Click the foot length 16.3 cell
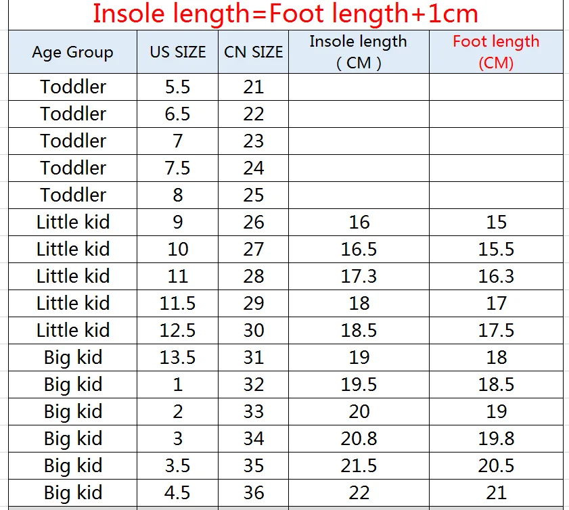The image size is (569, 510). coord(496,277)
